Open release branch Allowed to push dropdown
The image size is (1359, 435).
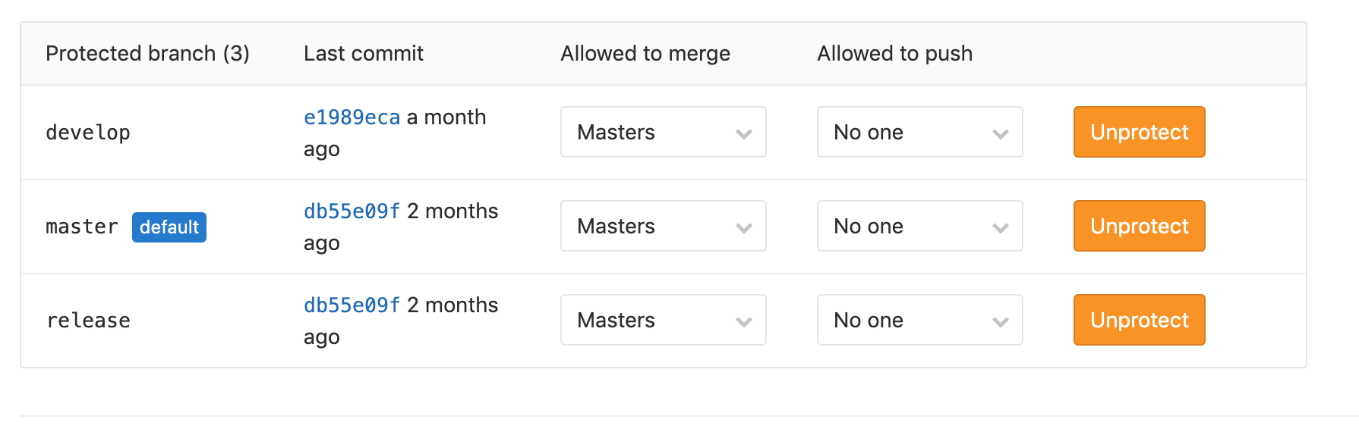click(919, 320)
